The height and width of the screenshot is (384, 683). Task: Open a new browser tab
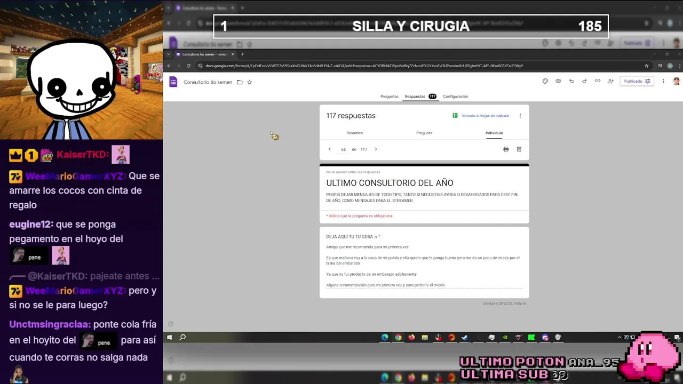[x=242, y=54]
